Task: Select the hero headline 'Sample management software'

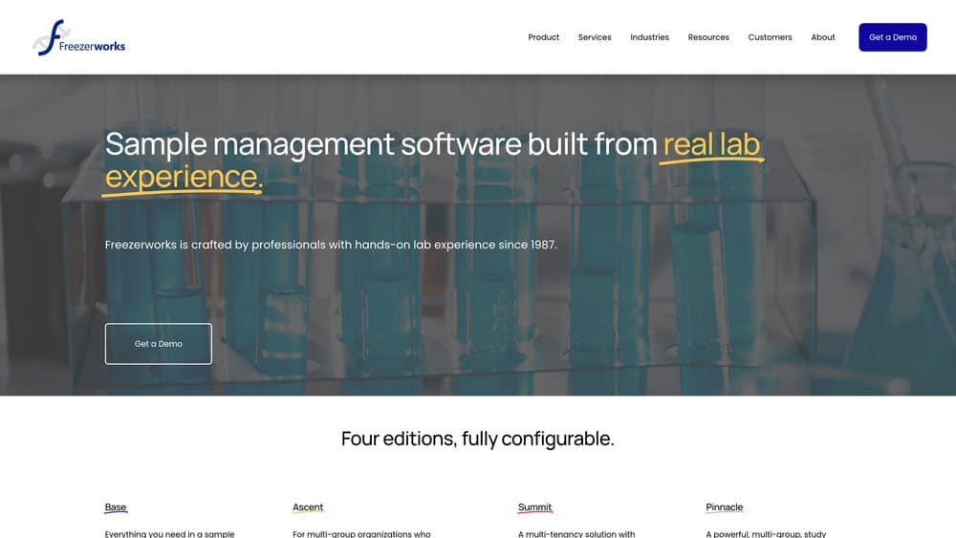Action: coord(313,144)
